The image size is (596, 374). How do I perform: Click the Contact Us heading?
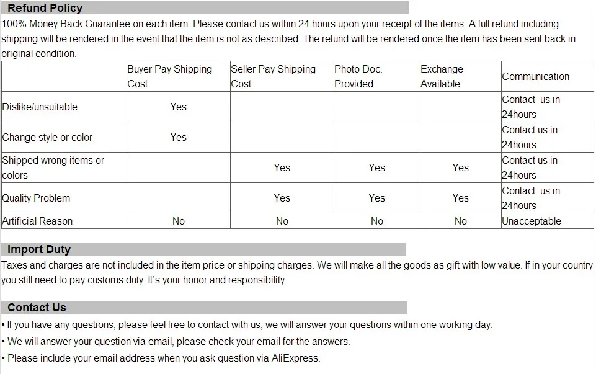coord(37,308)
